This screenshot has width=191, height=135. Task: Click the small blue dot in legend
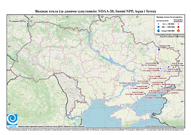[x=159, y=24]
